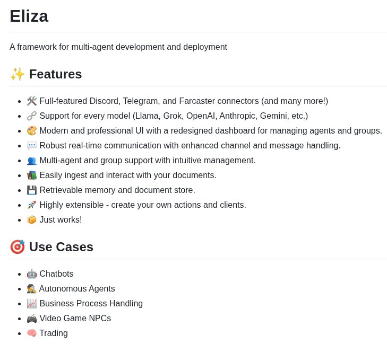The image size is (387, 344).
Task: Click the game controller NPCs emoji
Action: coord(32,319)
